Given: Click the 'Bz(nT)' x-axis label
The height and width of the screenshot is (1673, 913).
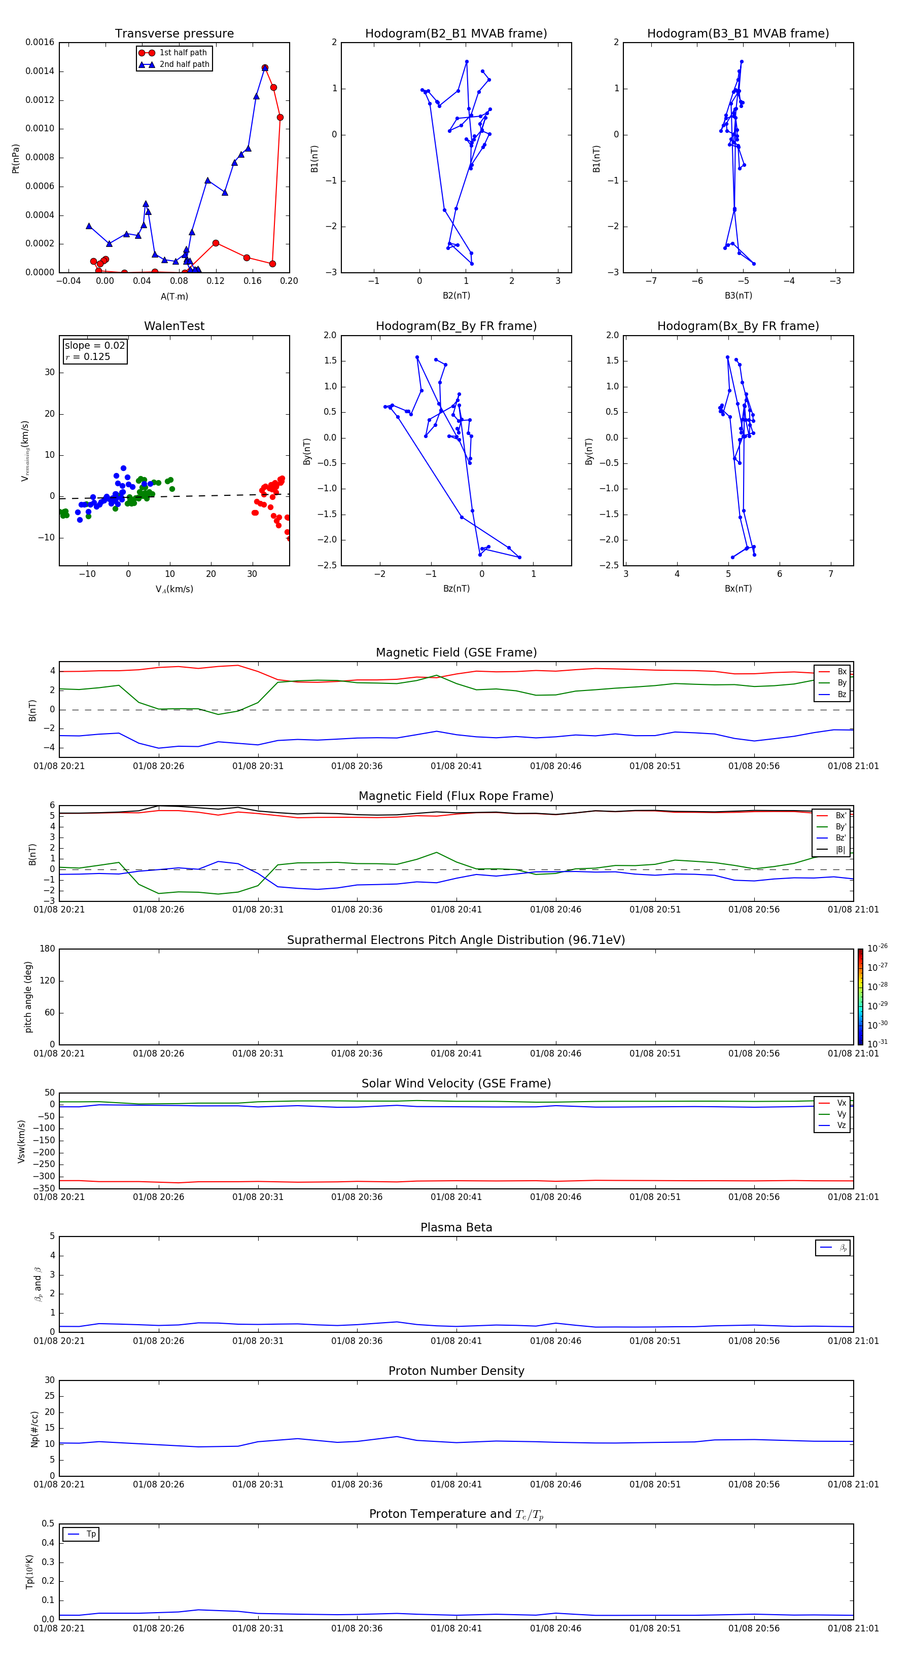Looking at the screenshot, I should click(456, 589).
